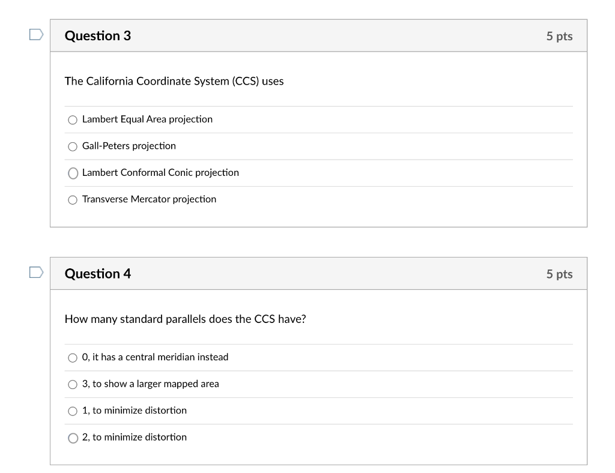
Task: Flag Question 4 with the bookmark icon
Action: 36,273
